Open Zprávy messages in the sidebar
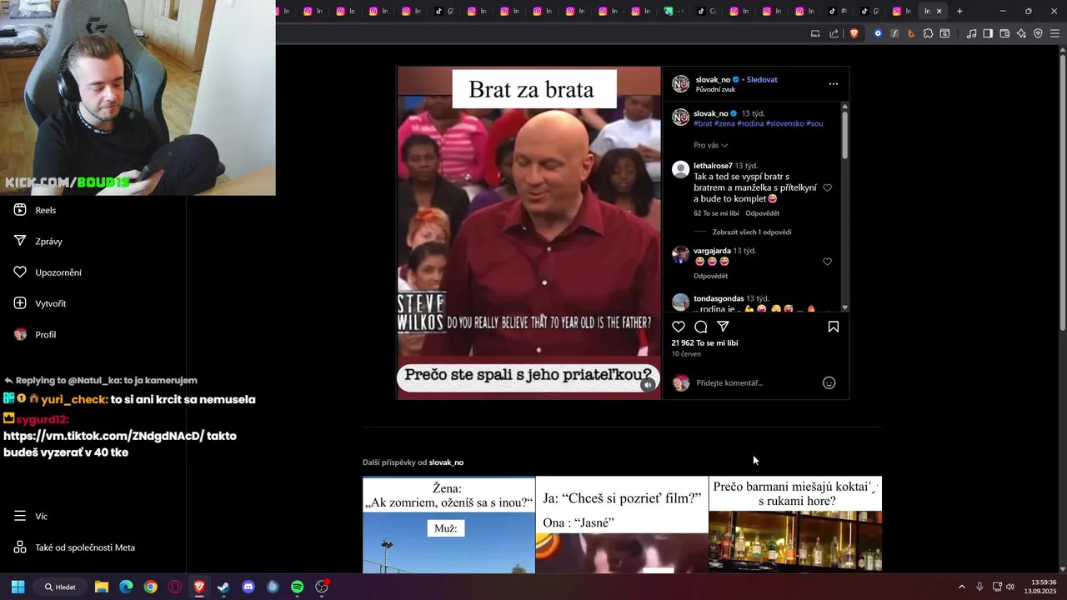Viewport: 1067px width, 600px height. coord(38,241)
